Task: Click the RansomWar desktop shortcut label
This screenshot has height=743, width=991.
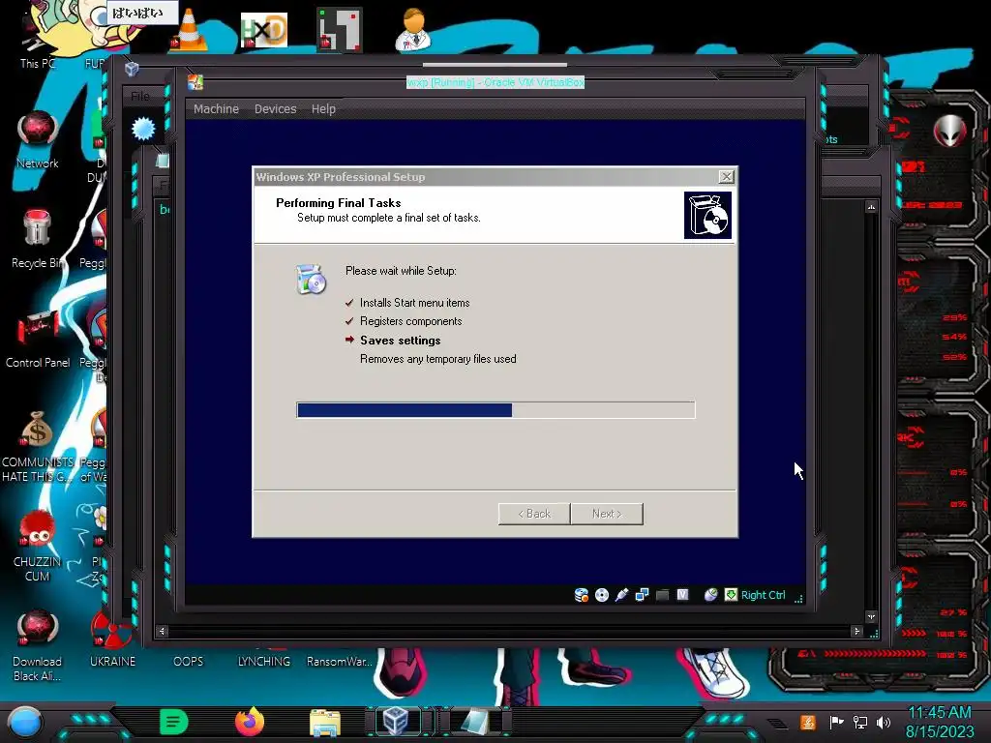Action: [x=339, y=662]
